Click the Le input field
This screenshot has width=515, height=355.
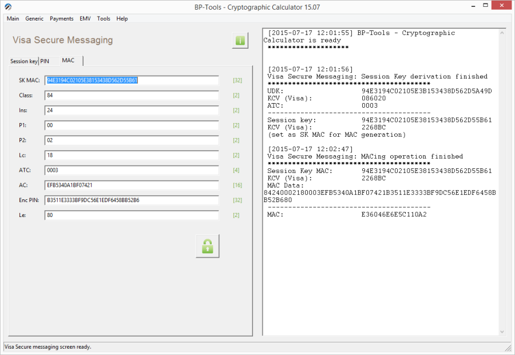point(132,215)
